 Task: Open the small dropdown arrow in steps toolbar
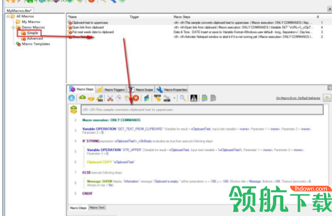tap(174, 98)
